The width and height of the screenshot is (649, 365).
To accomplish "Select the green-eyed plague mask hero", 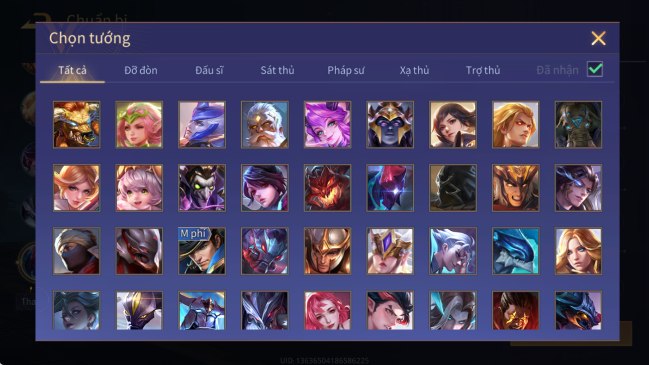I will click(202, 188).
